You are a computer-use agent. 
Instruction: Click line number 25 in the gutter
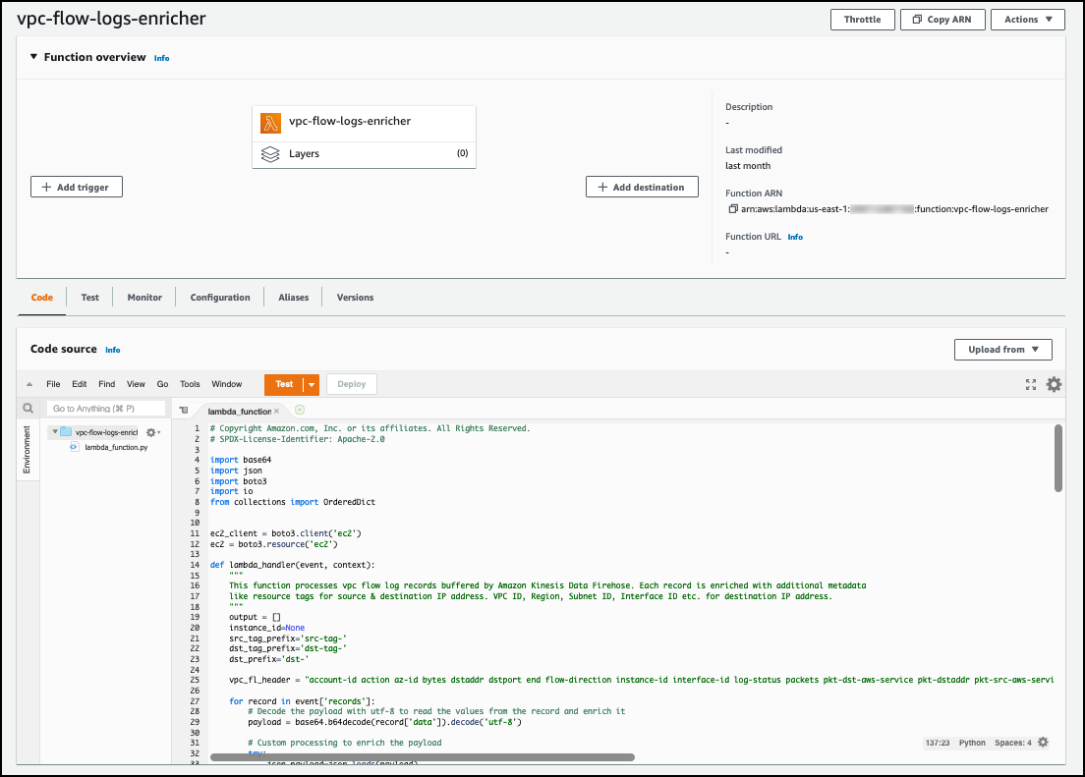point(195,680)
